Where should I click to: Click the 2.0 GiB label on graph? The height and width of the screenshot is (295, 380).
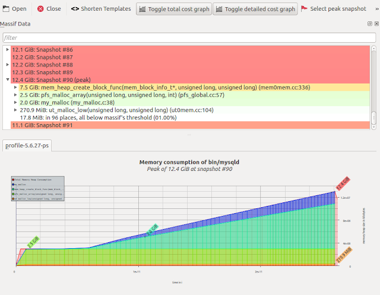(153, 230)
